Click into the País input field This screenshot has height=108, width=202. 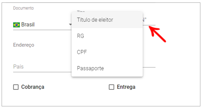click(42, 67)
